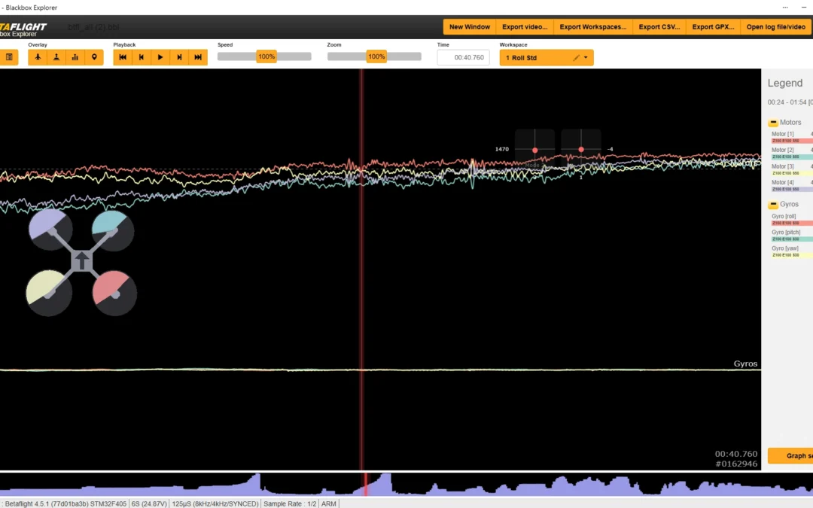Select Gyro [roll] in the legend
This screenshot has width=813, height=508.
(x=784, y=217)
